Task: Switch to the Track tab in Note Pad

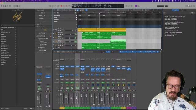Action: tap(183, 10)
